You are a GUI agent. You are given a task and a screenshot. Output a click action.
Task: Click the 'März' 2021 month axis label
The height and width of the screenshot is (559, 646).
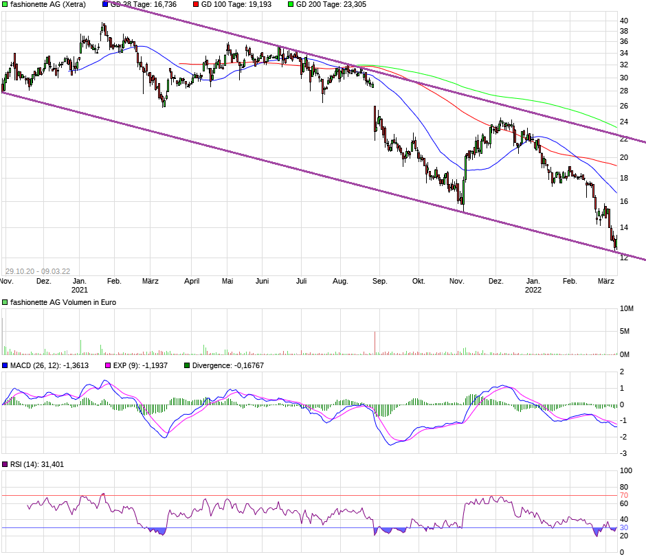tap(150, 281)
